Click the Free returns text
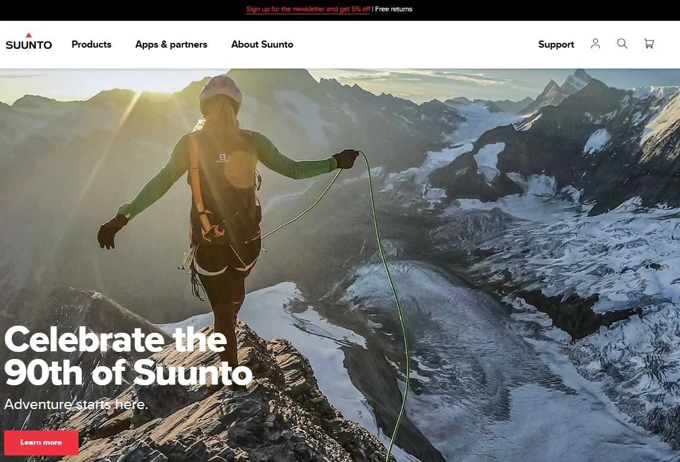The image size is (680, 462). (393, 9)
